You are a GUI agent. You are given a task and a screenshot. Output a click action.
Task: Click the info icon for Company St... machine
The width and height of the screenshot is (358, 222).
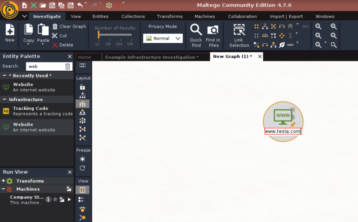(x=48, y=199)
